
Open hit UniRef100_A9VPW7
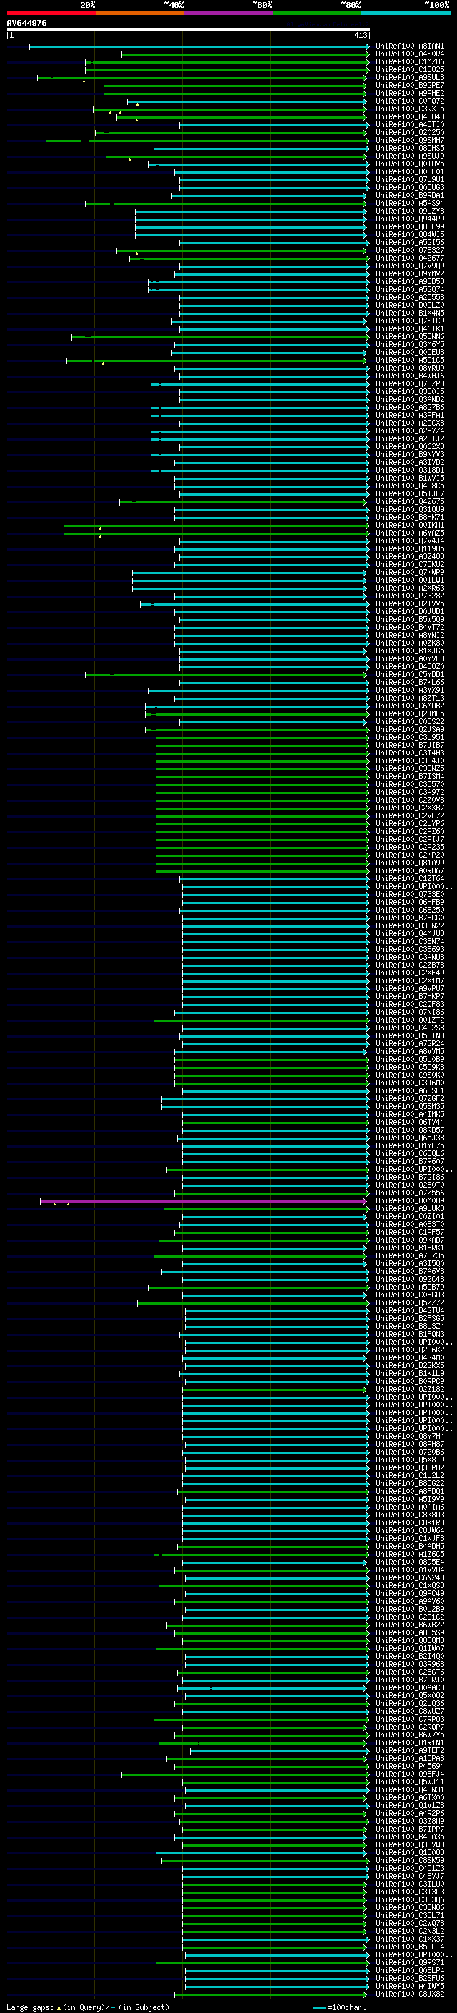[409, 989]
